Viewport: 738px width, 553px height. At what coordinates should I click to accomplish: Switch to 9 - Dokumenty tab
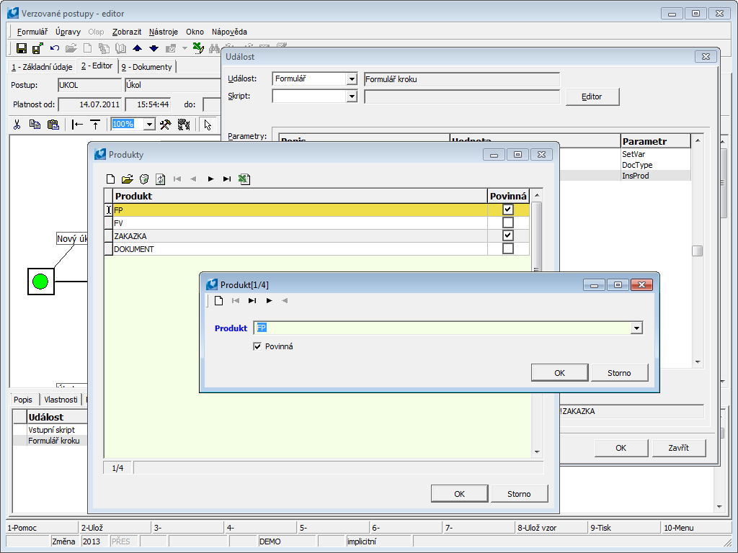tap(147, 67)
